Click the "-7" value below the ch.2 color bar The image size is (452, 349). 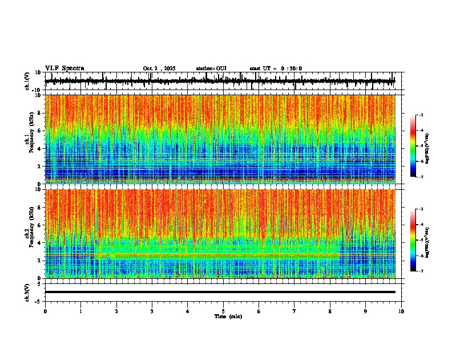(x=421, y=271)
